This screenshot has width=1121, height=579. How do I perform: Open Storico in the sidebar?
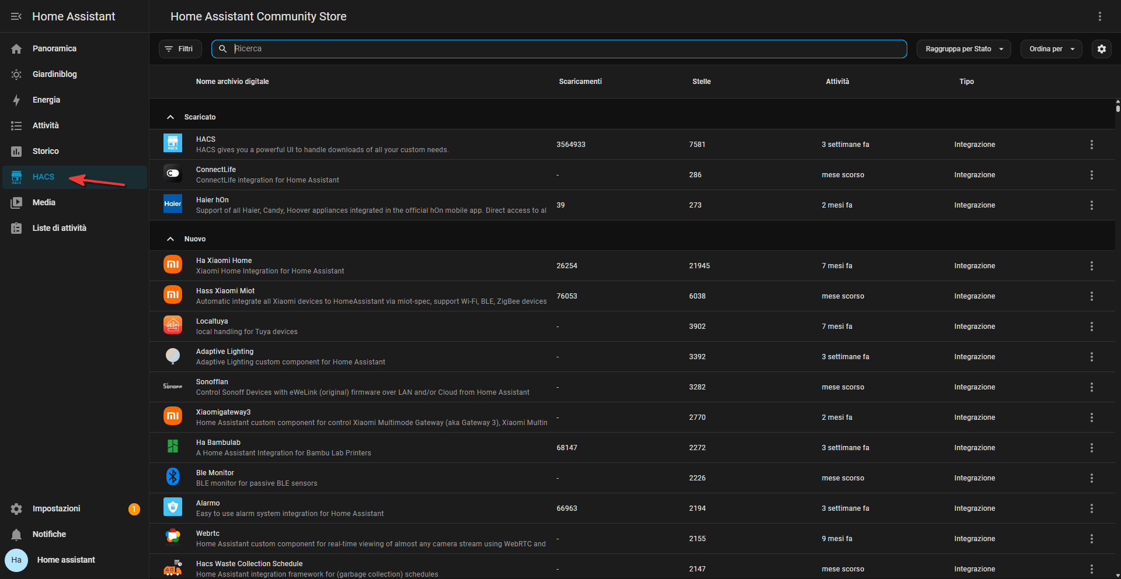pos(75,151)
